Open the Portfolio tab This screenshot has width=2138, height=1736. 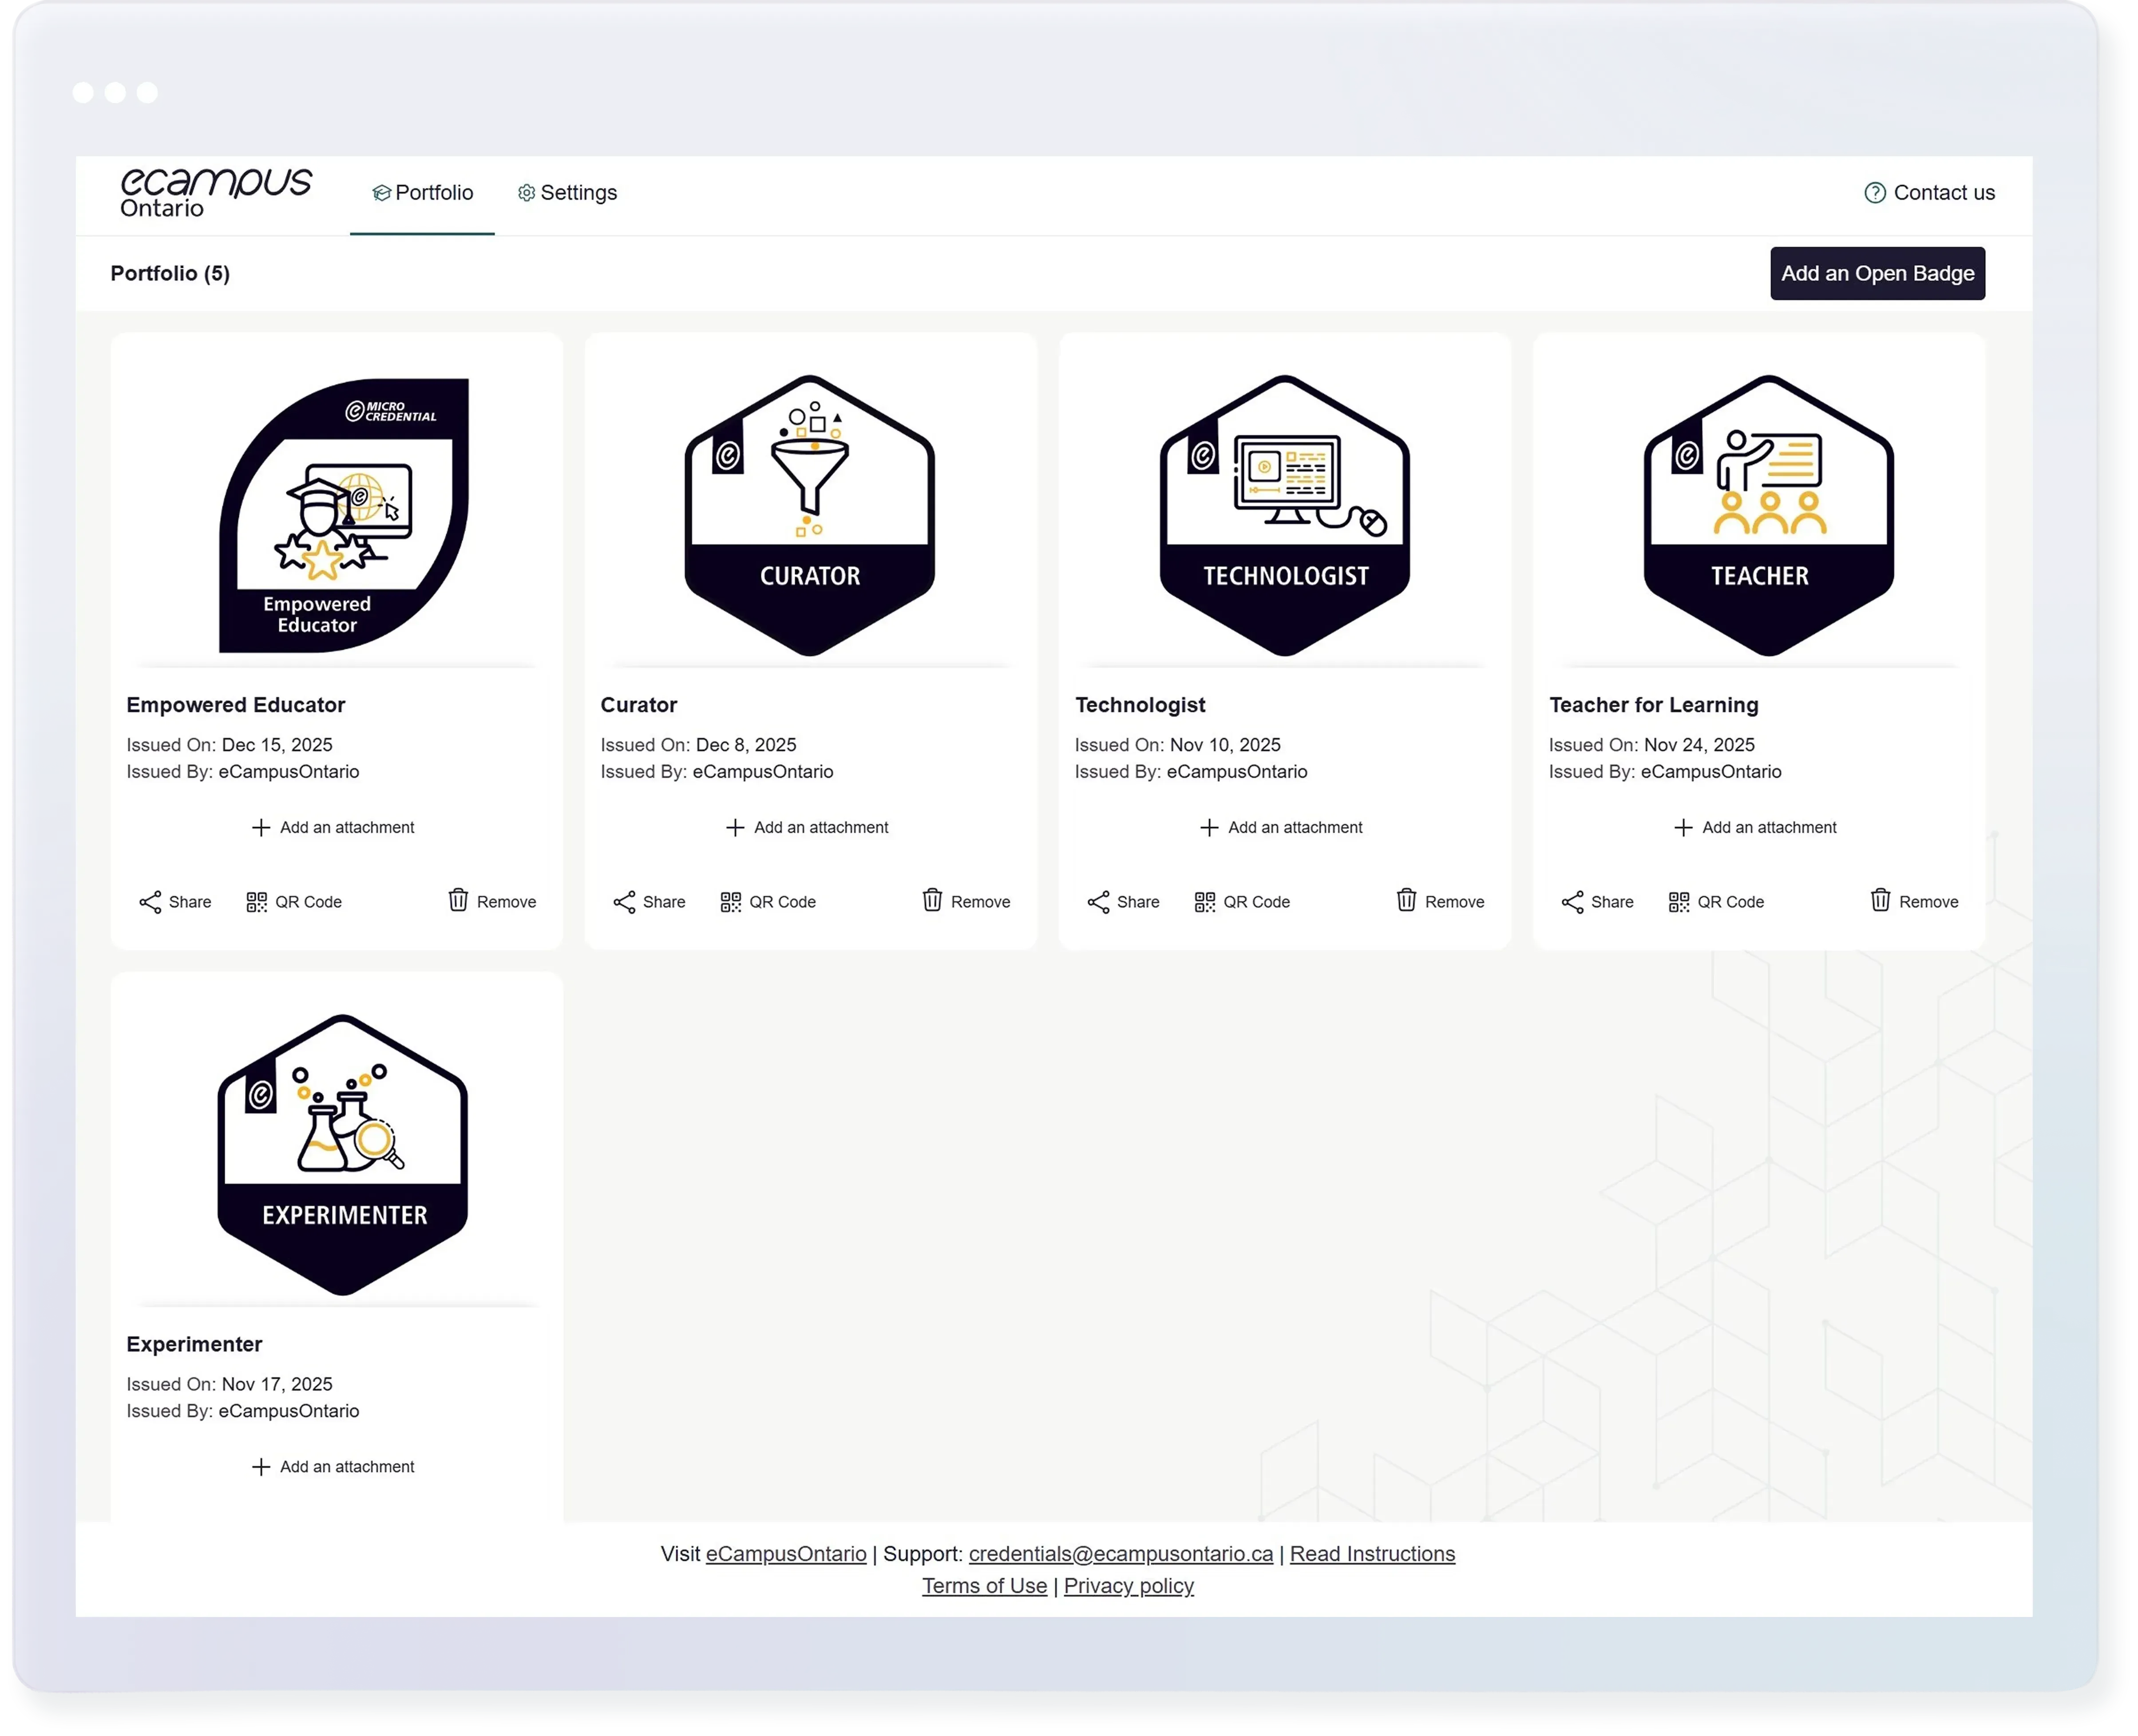tap(422, 193)
